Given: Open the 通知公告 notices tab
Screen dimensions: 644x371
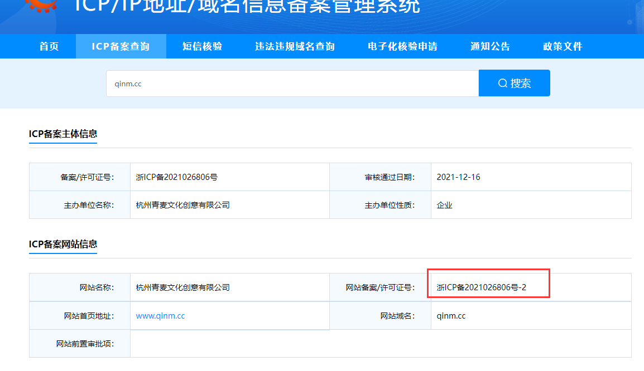Looking at the screenshot, I should (x=490, y=46).
